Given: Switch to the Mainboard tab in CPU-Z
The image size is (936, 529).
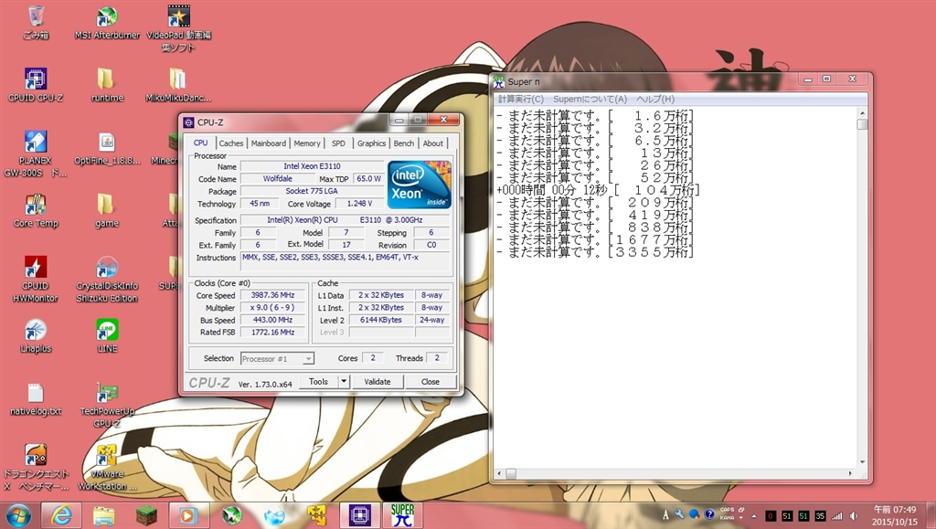Looking at the screenshot, I should click(x=269, y=143).
